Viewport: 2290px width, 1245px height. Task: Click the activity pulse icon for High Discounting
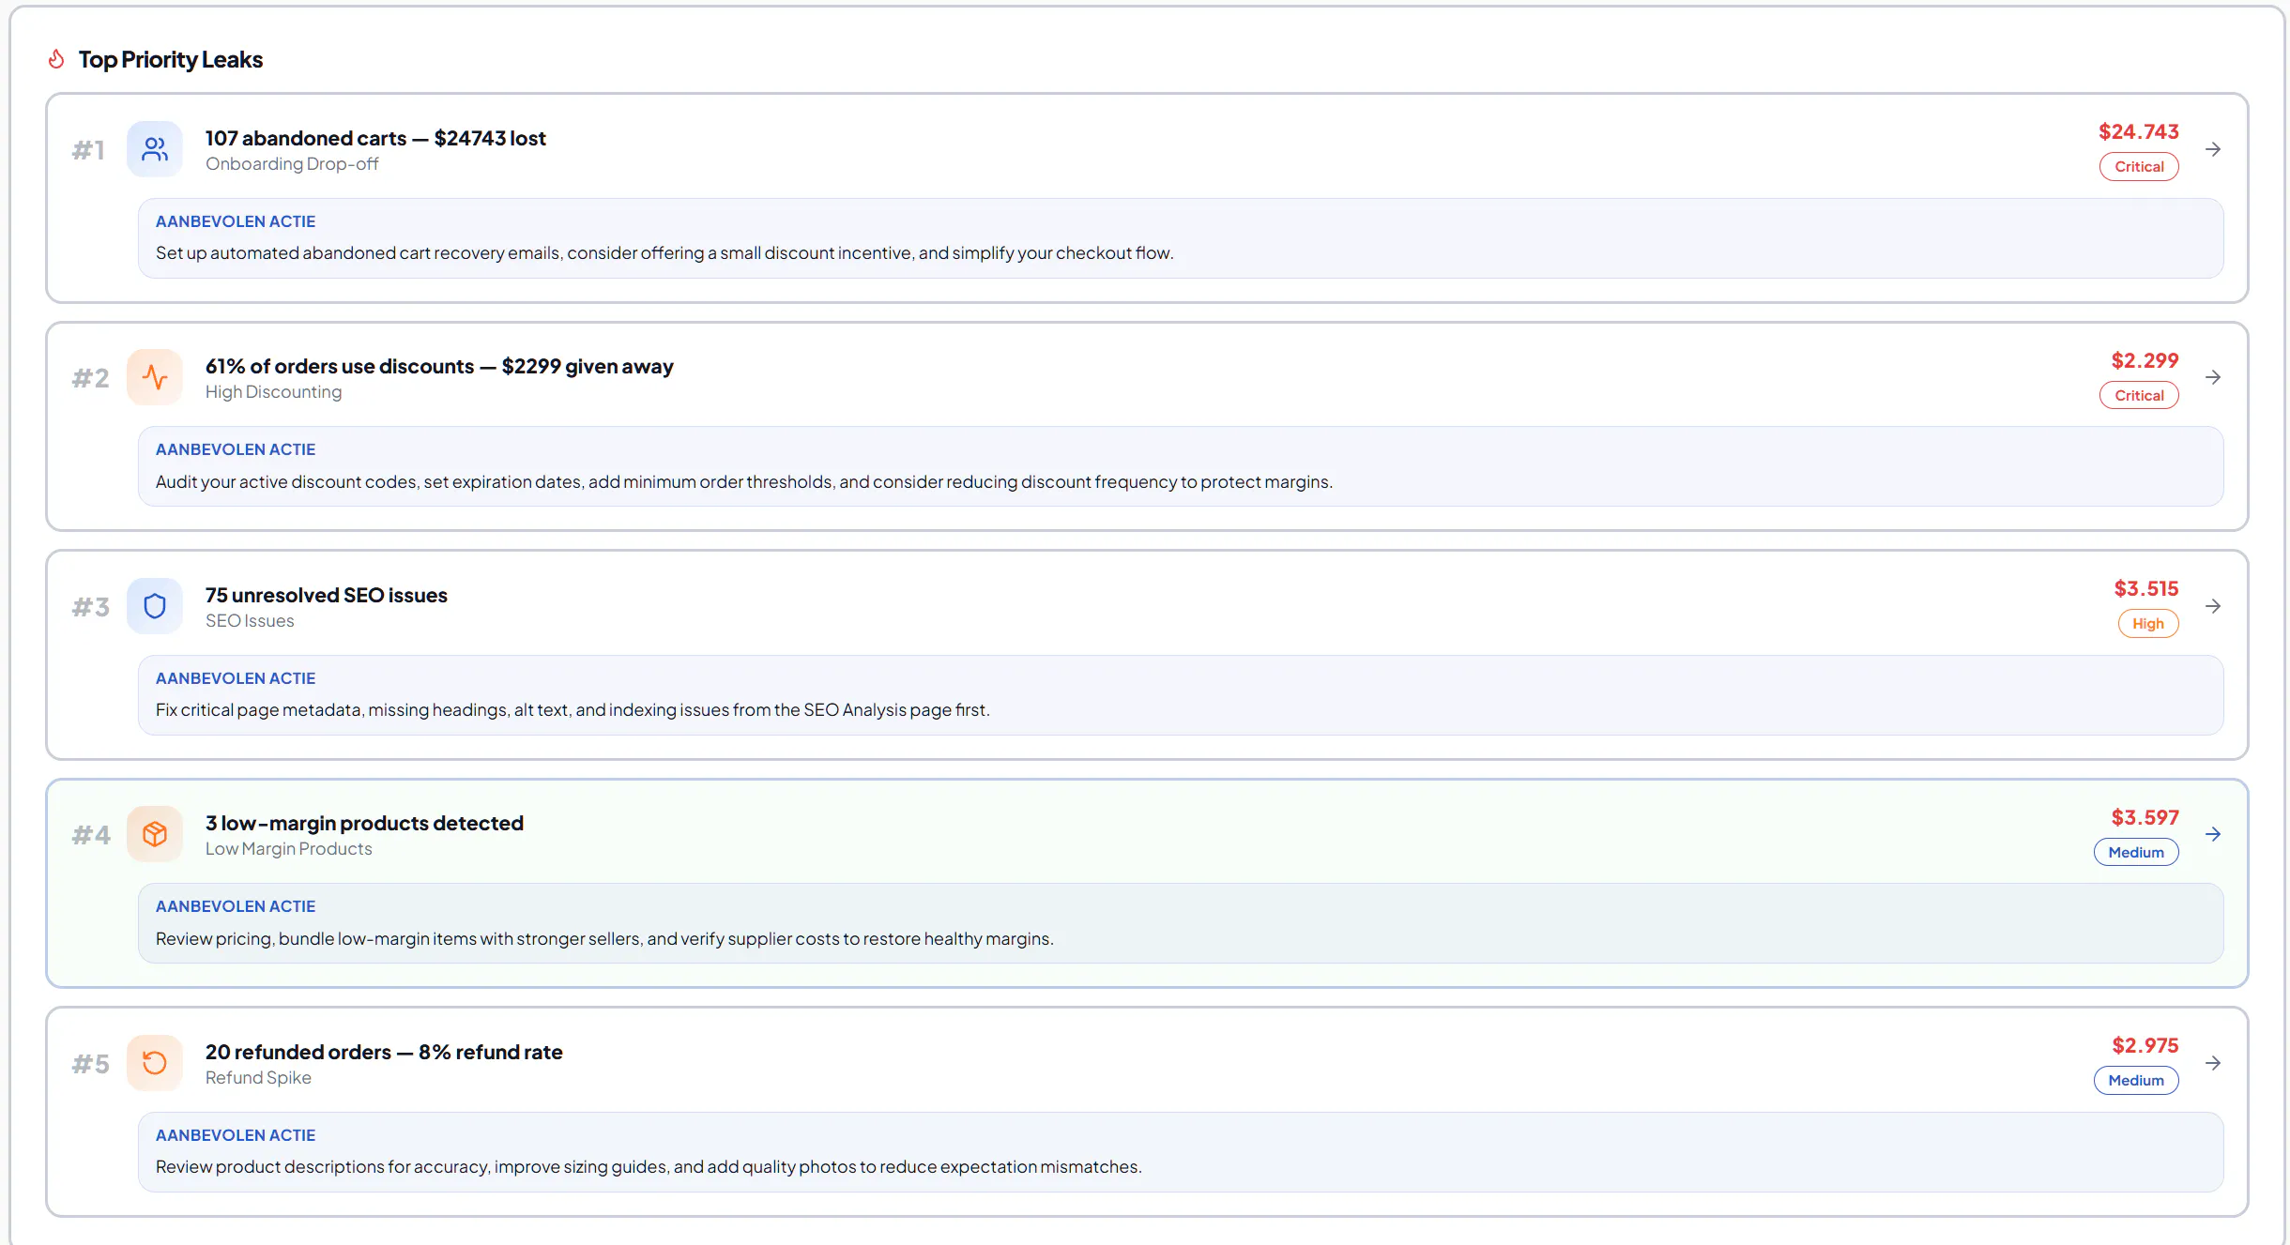pos(155,377)
